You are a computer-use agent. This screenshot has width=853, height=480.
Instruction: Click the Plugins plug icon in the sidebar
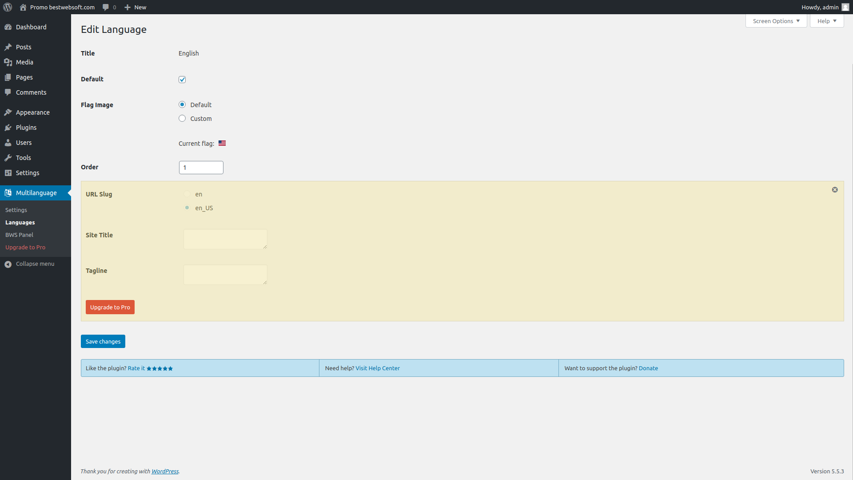point(8,128)
